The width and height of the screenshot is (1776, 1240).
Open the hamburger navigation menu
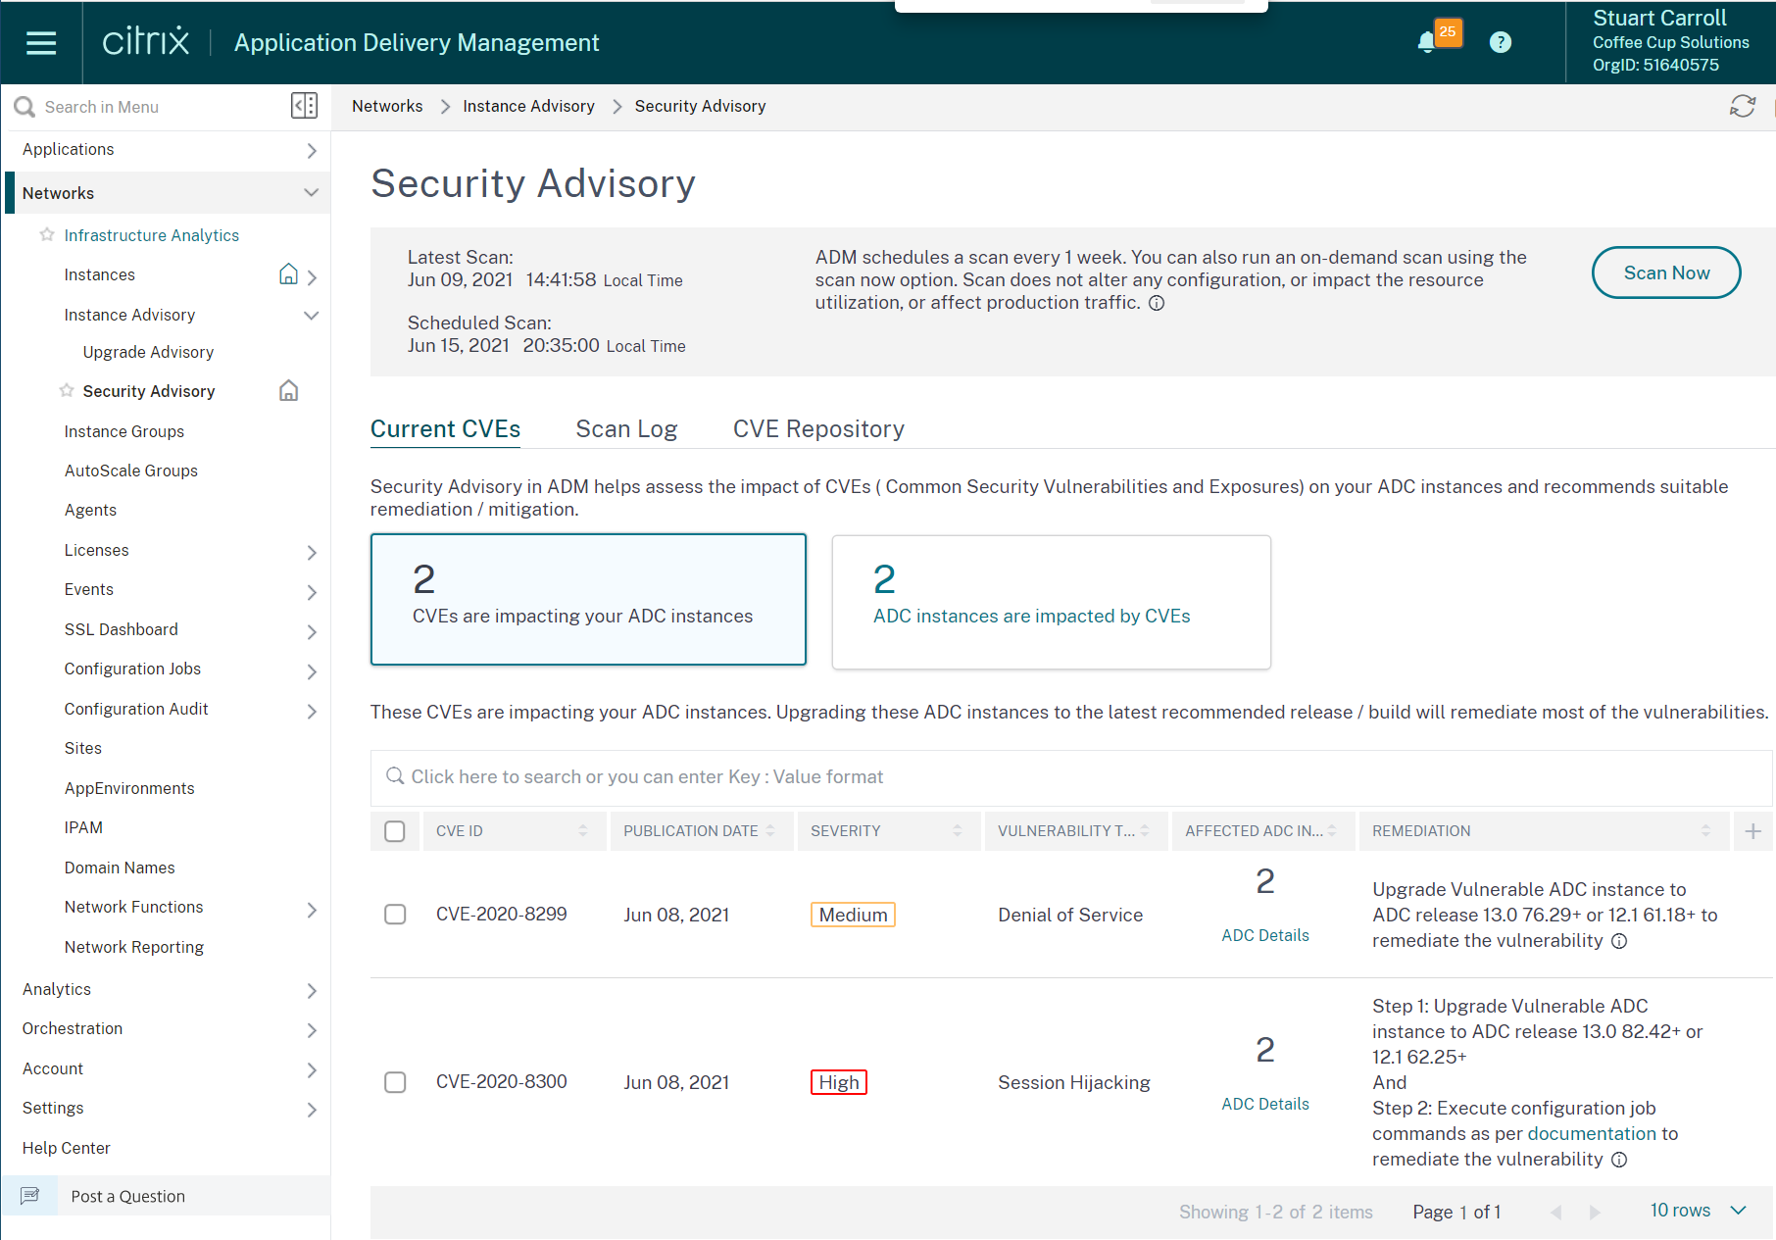(x=40, y=42)
